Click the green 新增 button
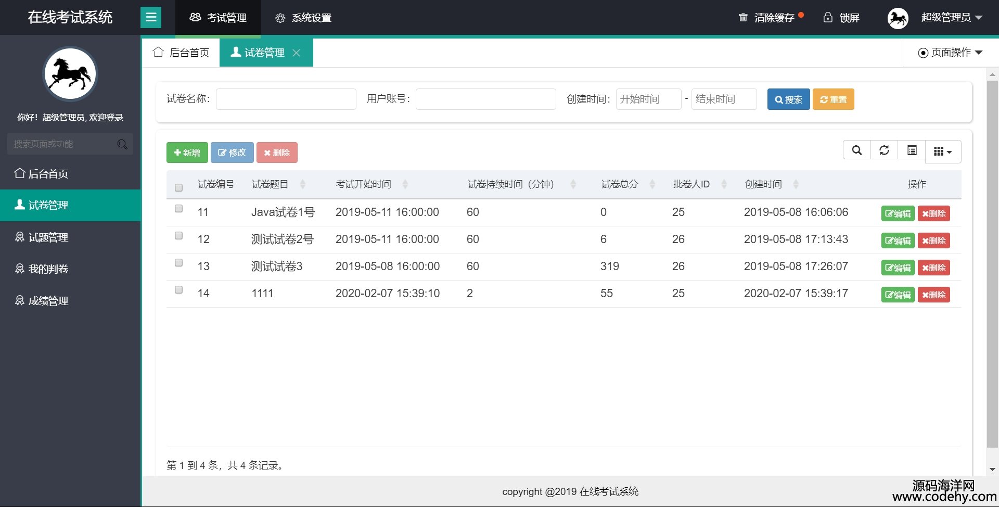 point(187,153)
